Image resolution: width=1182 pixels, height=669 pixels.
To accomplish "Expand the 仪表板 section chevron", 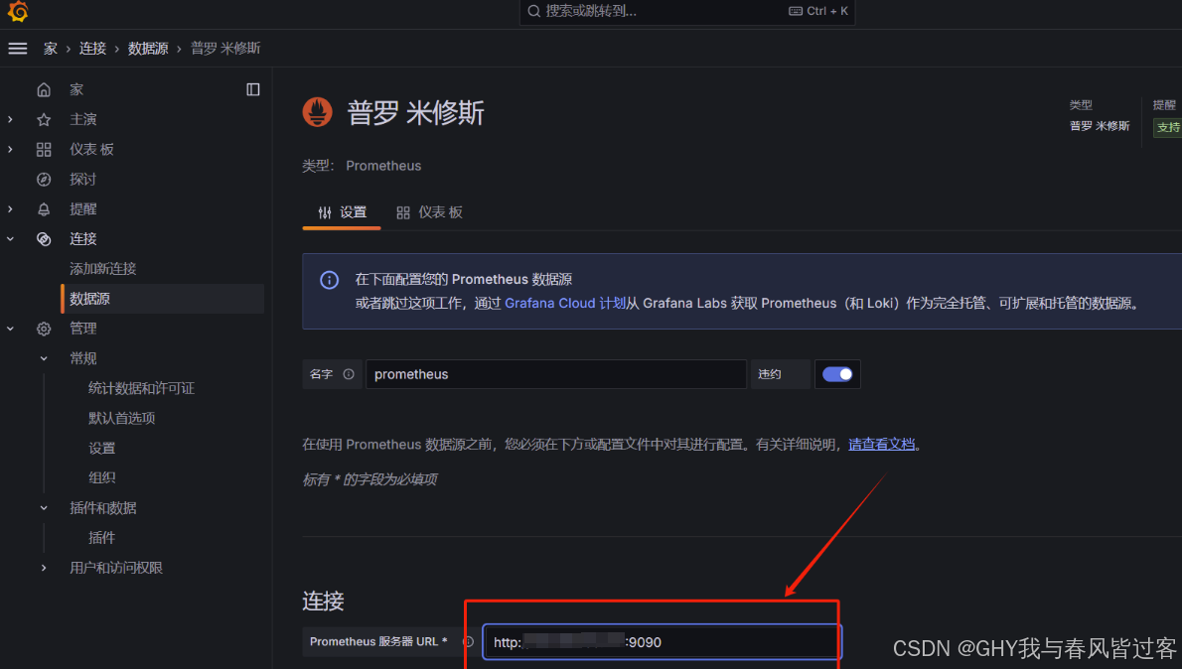I will (x=11, y=149).
